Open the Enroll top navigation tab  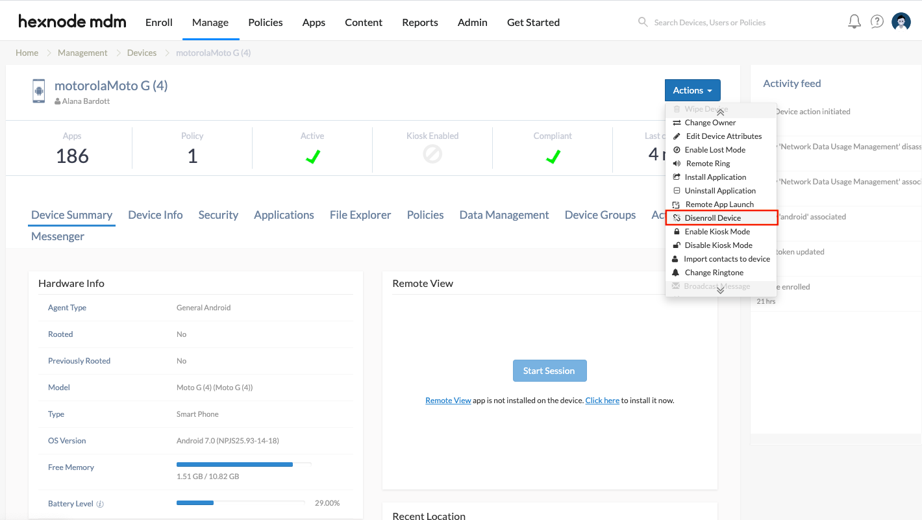[159, 22]
